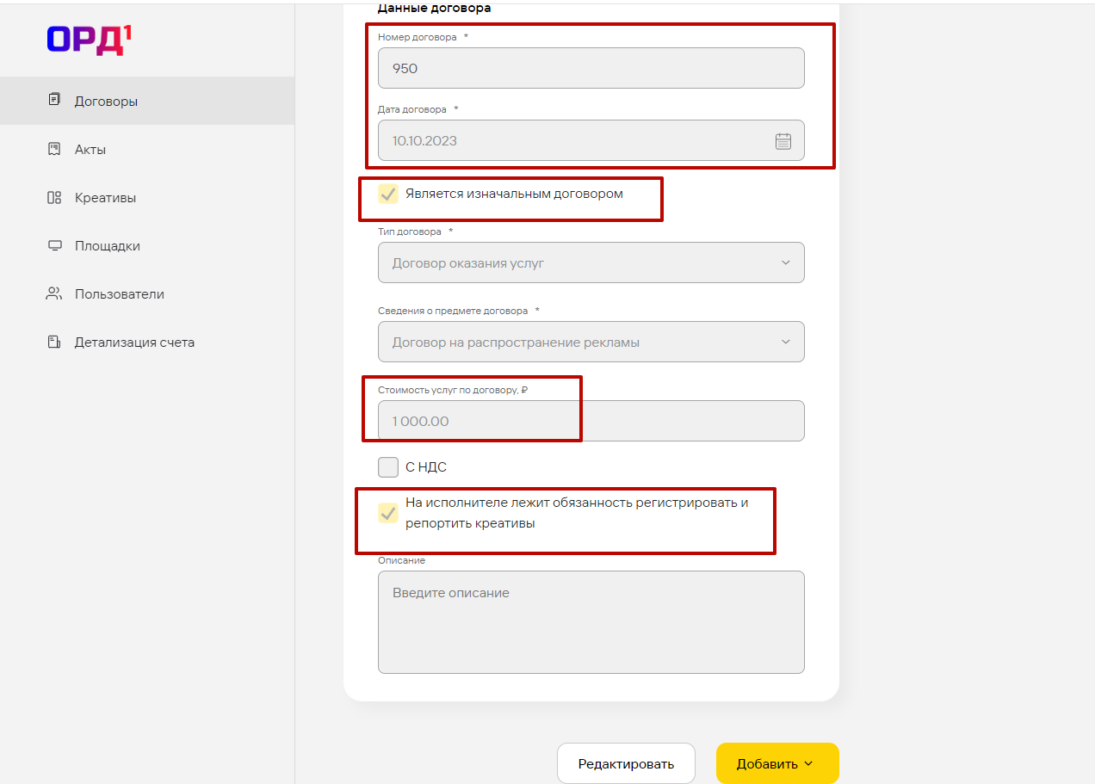Click the Площадки monitor icon
1095x784 pixels.
[x=54, y=245]
